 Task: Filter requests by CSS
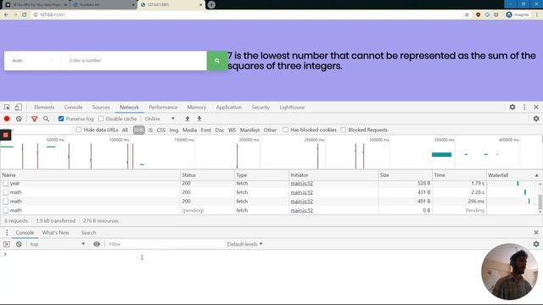click(161, 130)
